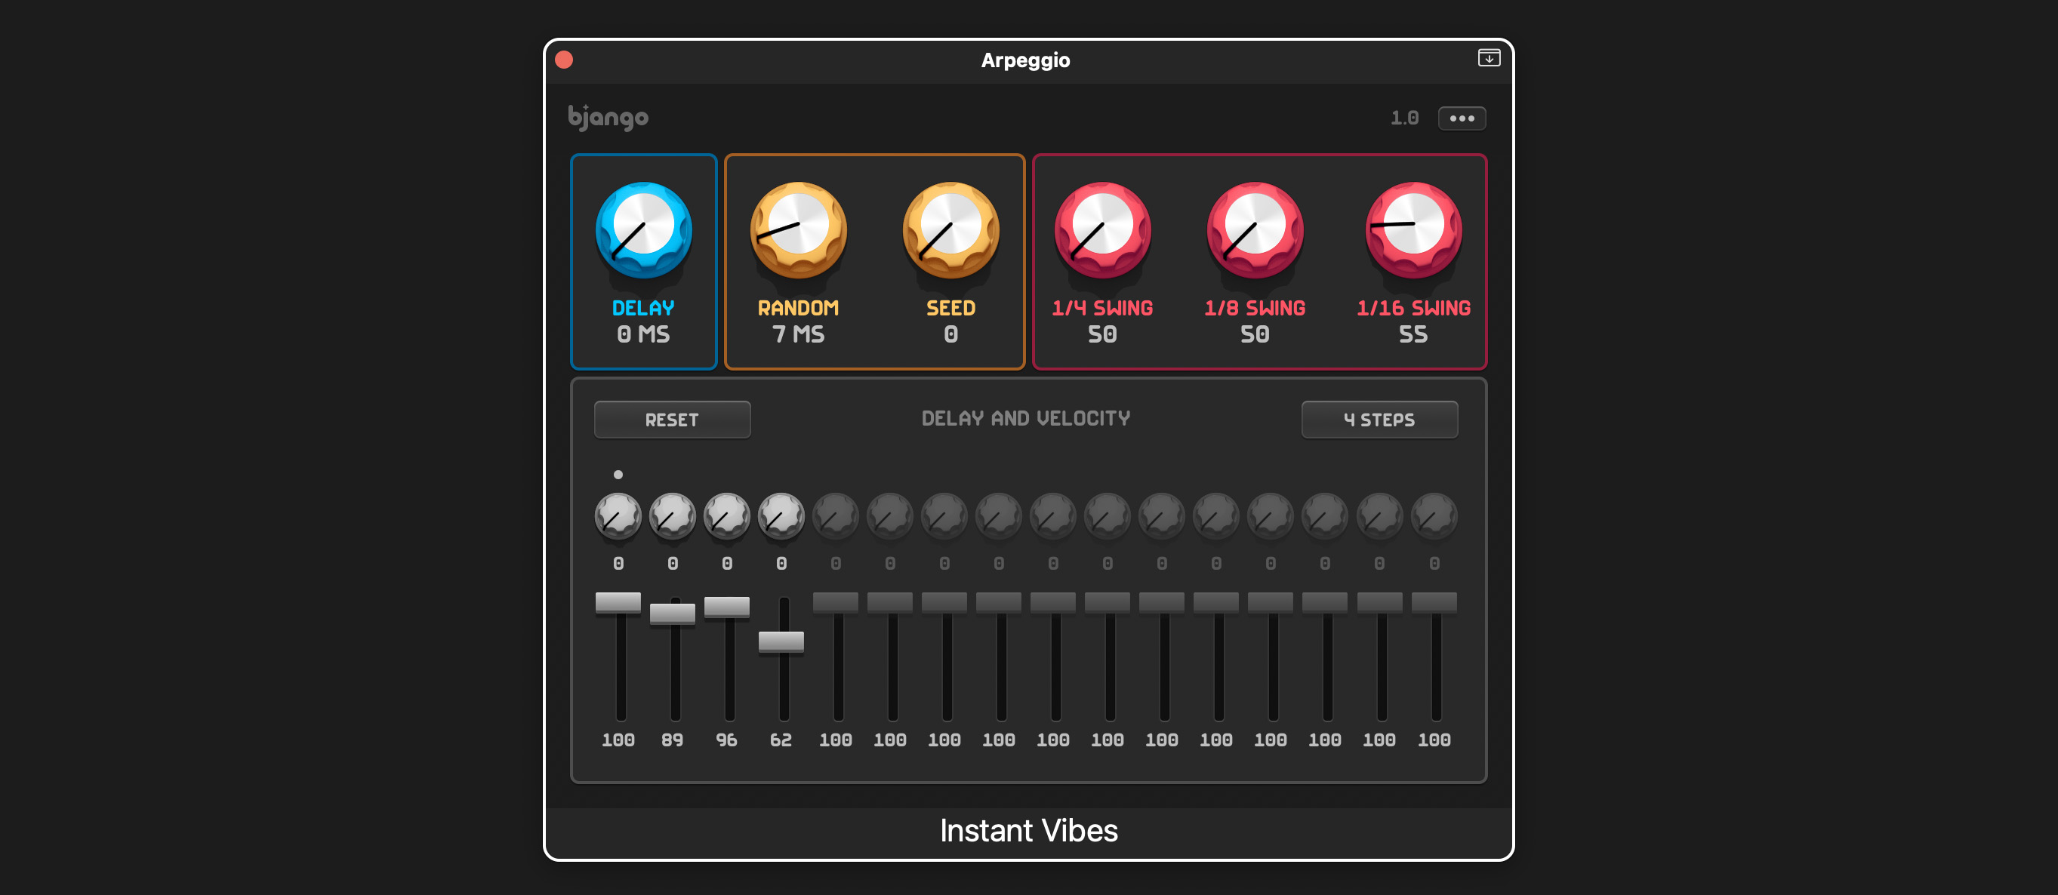
Task: Click the fourth step delay knob
Action: [x=781, y=515]
